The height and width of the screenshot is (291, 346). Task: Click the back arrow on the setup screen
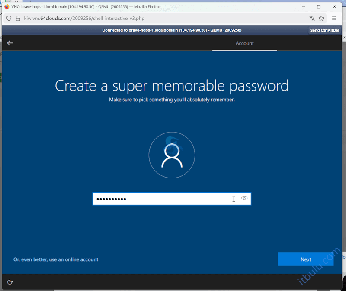[x=10, y=43]
